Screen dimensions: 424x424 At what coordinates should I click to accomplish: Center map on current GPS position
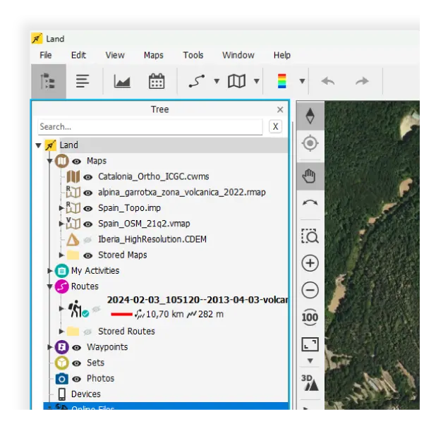coord(310,144)
